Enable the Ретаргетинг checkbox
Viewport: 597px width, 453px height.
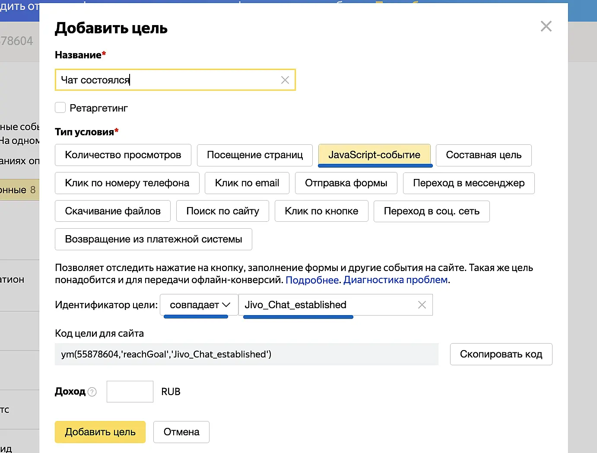[x=60, y=108]
